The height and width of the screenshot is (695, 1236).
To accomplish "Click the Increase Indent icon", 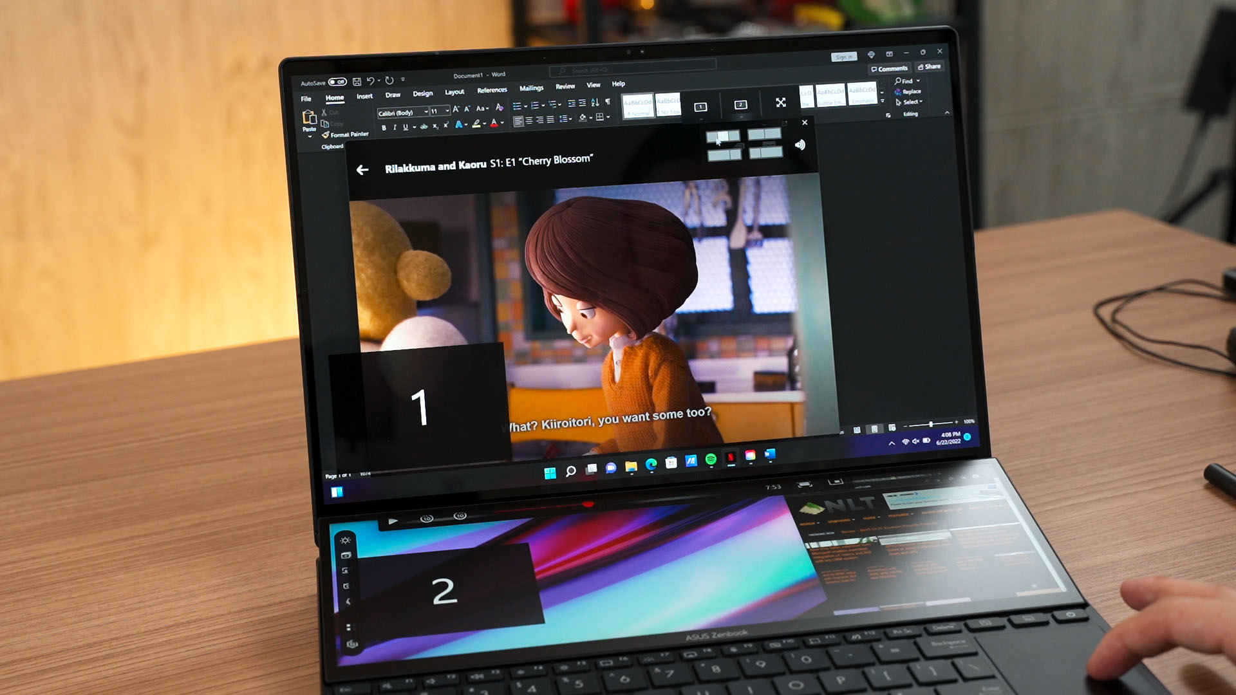I will click(582, 103).
